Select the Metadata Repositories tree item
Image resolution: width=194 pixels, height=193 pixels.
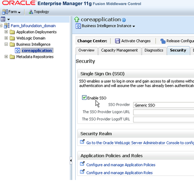(x=35, y=57)
